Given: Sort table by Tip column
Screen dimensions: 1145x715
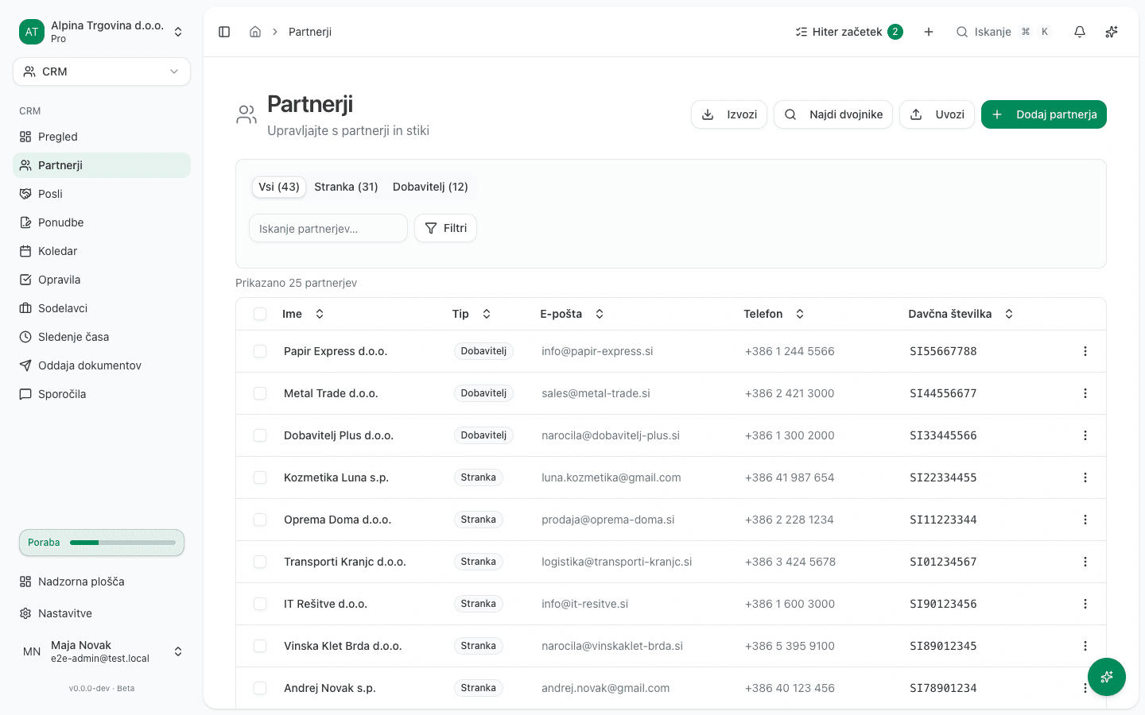Looking at the screenshot, I should click(x=472, y=314).
